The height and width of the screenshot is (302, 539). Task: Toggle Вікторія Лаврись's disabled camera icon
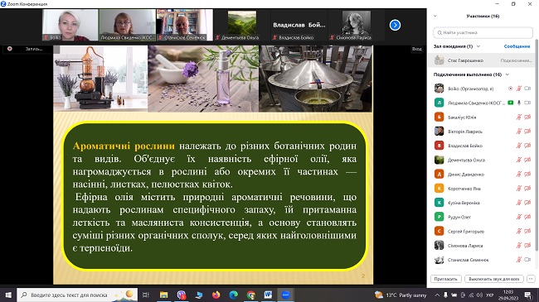[x=527, y=131]
